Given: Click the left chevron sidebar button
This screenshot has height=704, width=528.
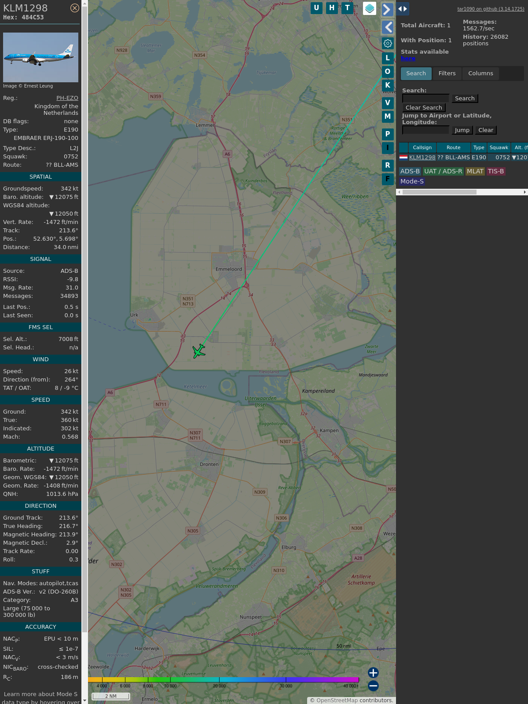Looking at the screenshot, I should pyautogui.click(x=387, y=27).
